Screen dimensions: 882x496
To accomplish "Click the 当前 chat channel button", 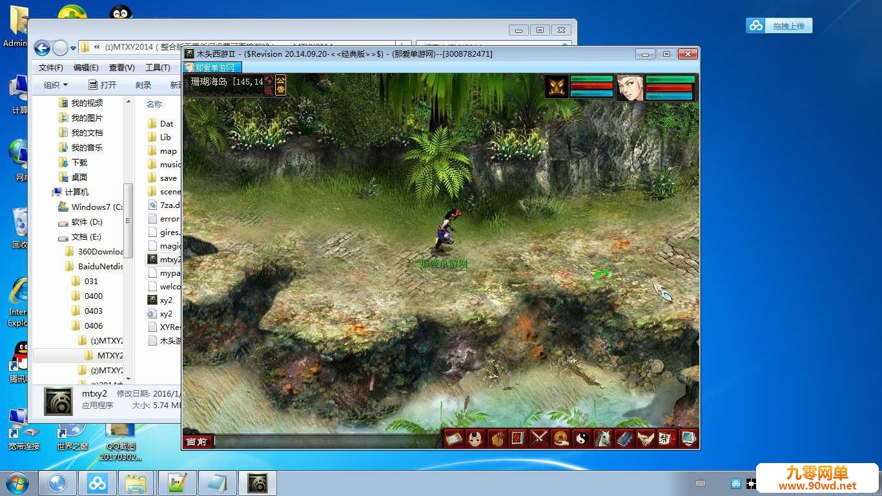I will [197, 442].
